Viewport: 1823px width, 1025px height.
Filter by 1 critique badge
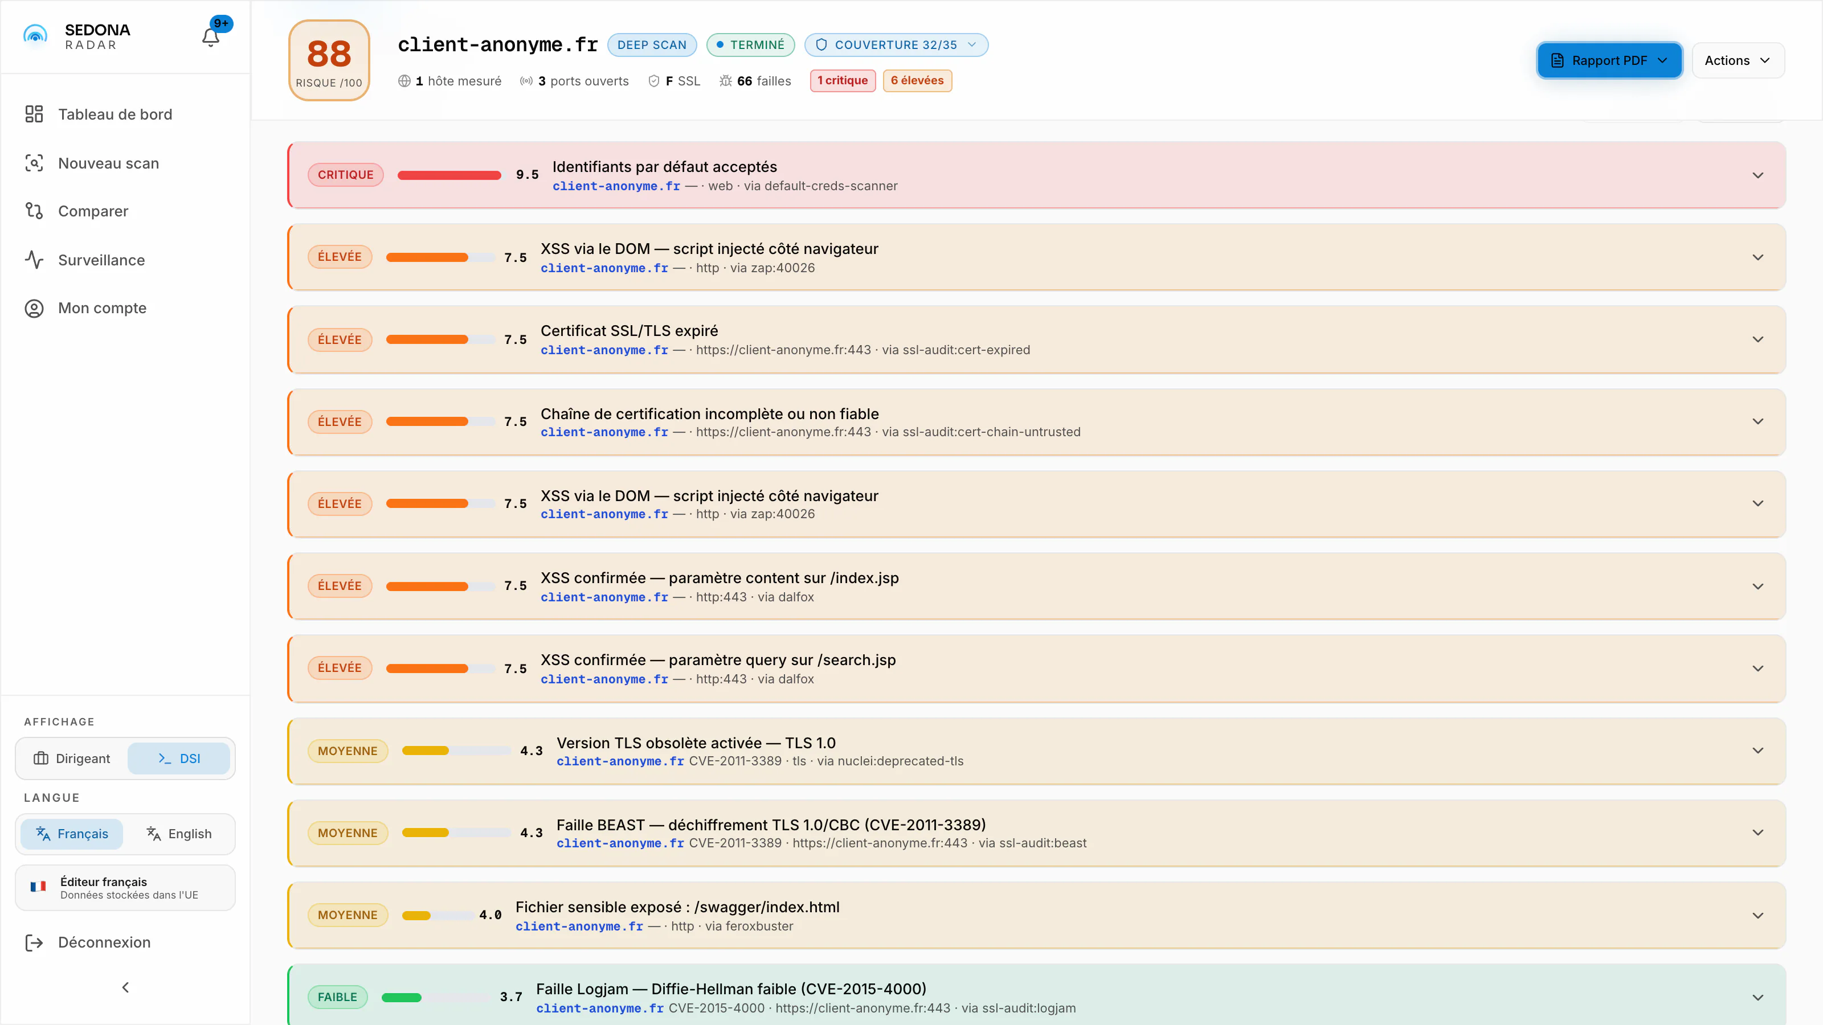[843, 81]
